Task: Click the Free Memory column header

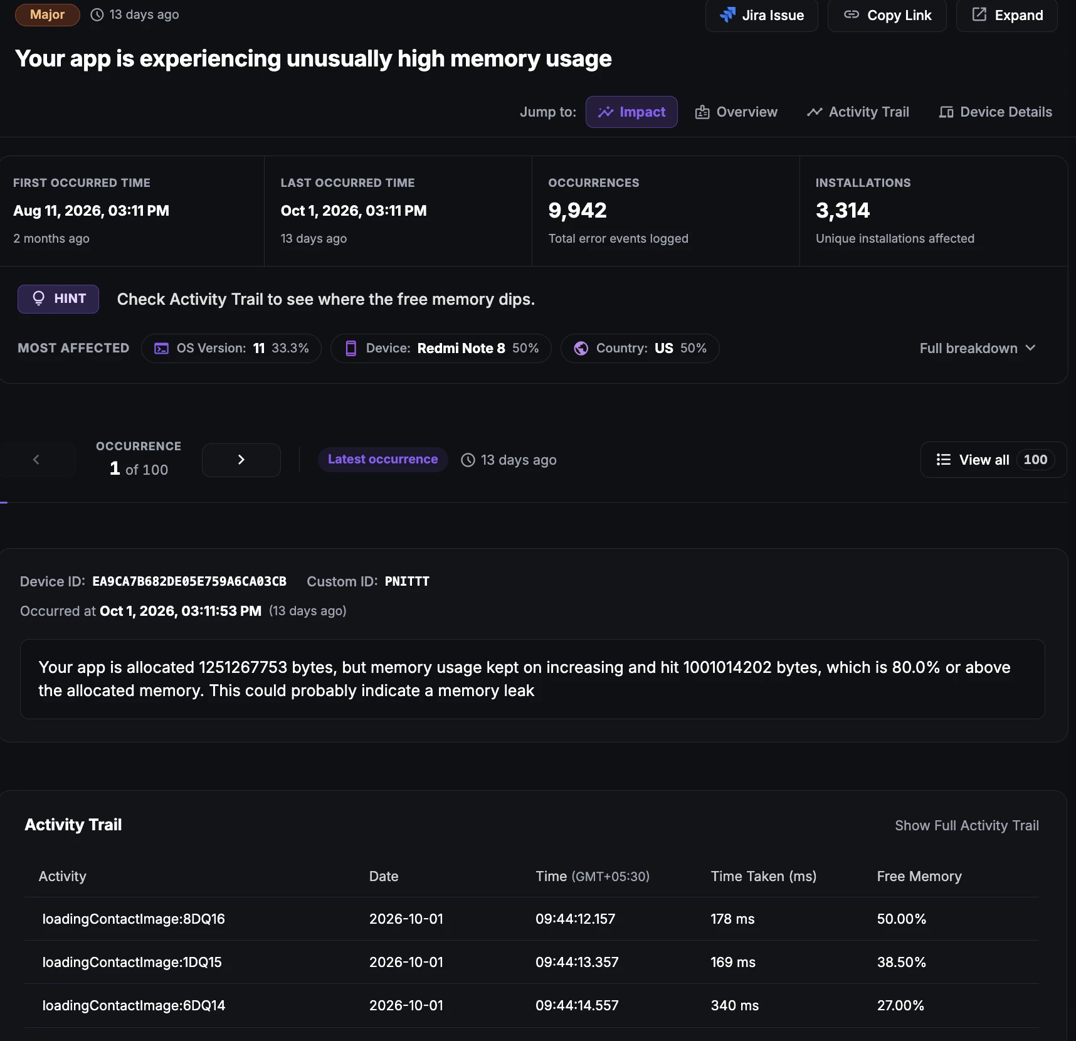Action: pos(919,876)
